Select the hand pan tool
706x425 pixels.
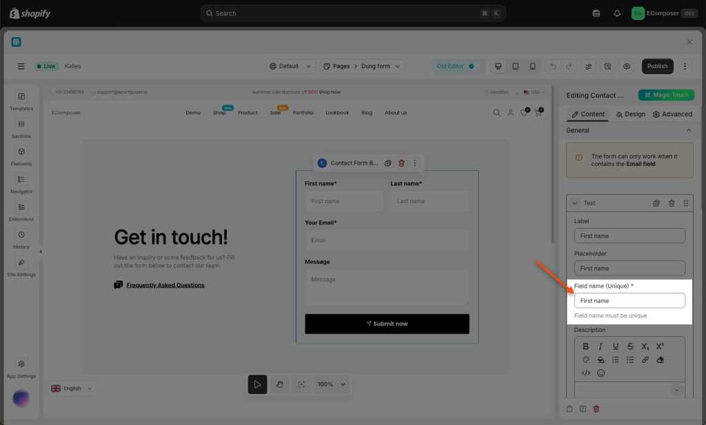pos(279,384)
